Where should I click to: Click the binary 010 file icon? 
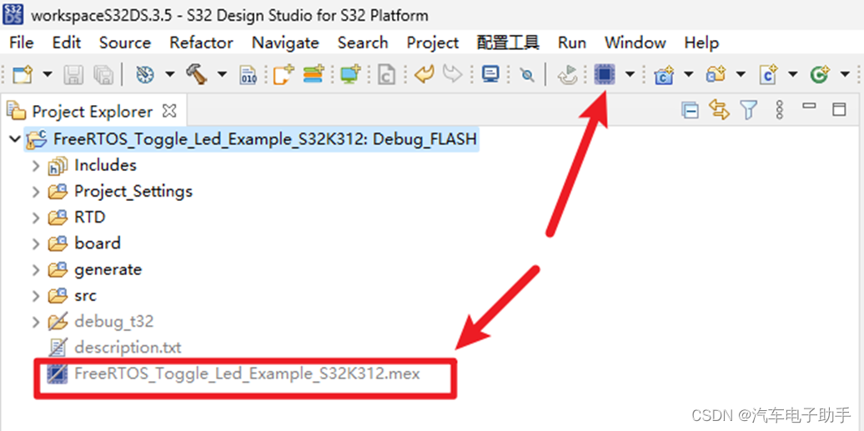pos(249,74)
